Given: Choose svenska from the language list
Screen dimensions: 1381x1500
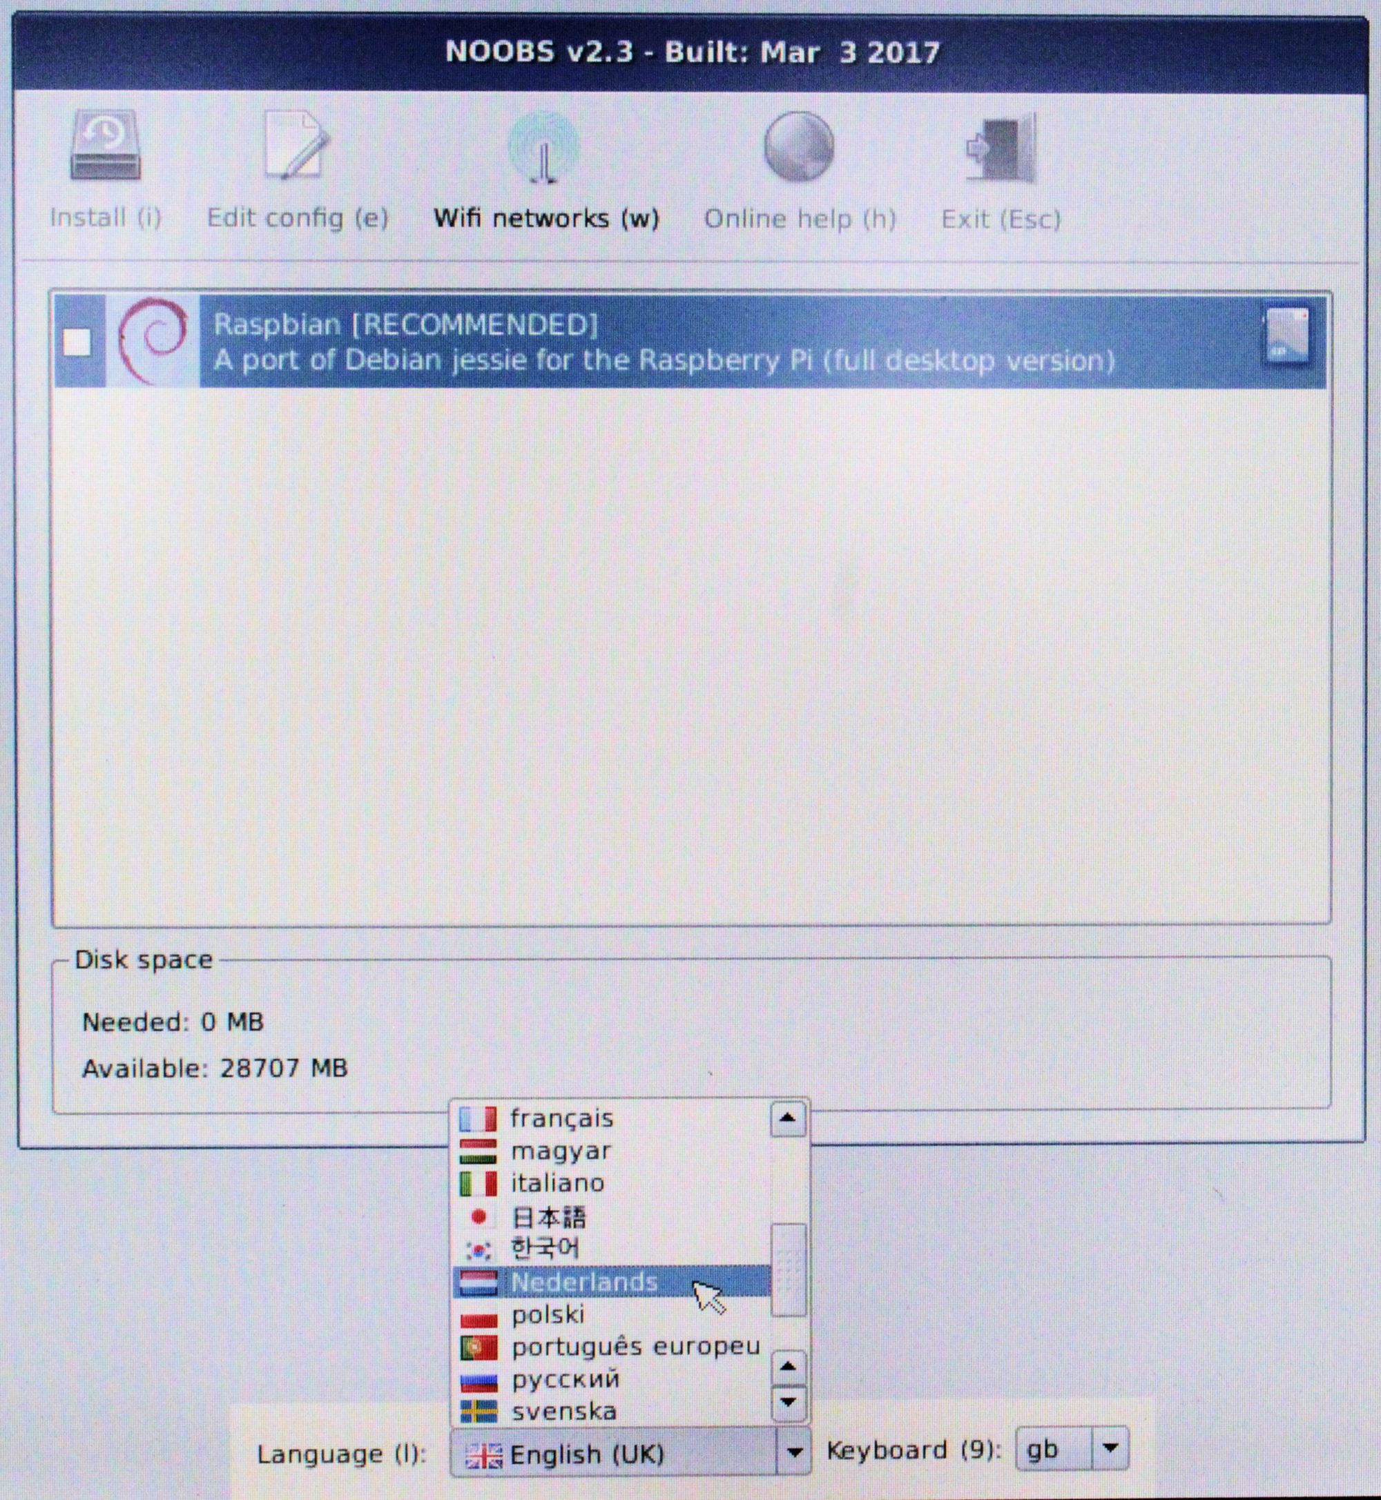Looking at the screenshot, I should pyautogui.click(x=611, y=1412).
